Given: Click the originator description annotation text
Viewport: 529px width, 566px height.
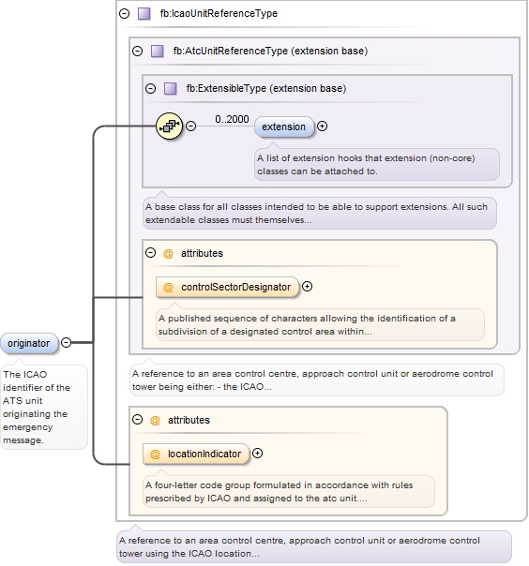Looking at the screenshot, I should click(x=37, y=408).
